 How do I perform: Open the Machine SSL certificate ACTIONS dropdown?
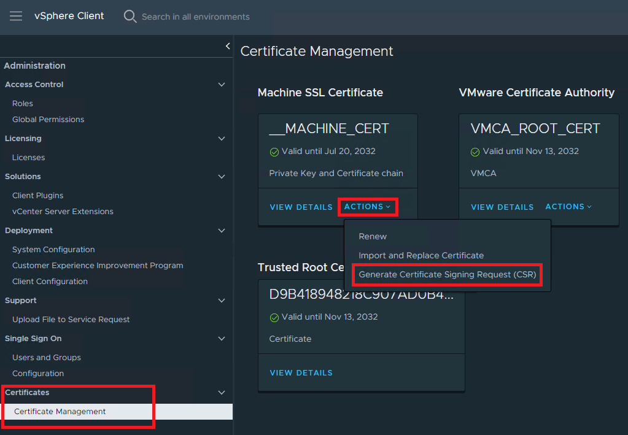(x=367, y=207)
